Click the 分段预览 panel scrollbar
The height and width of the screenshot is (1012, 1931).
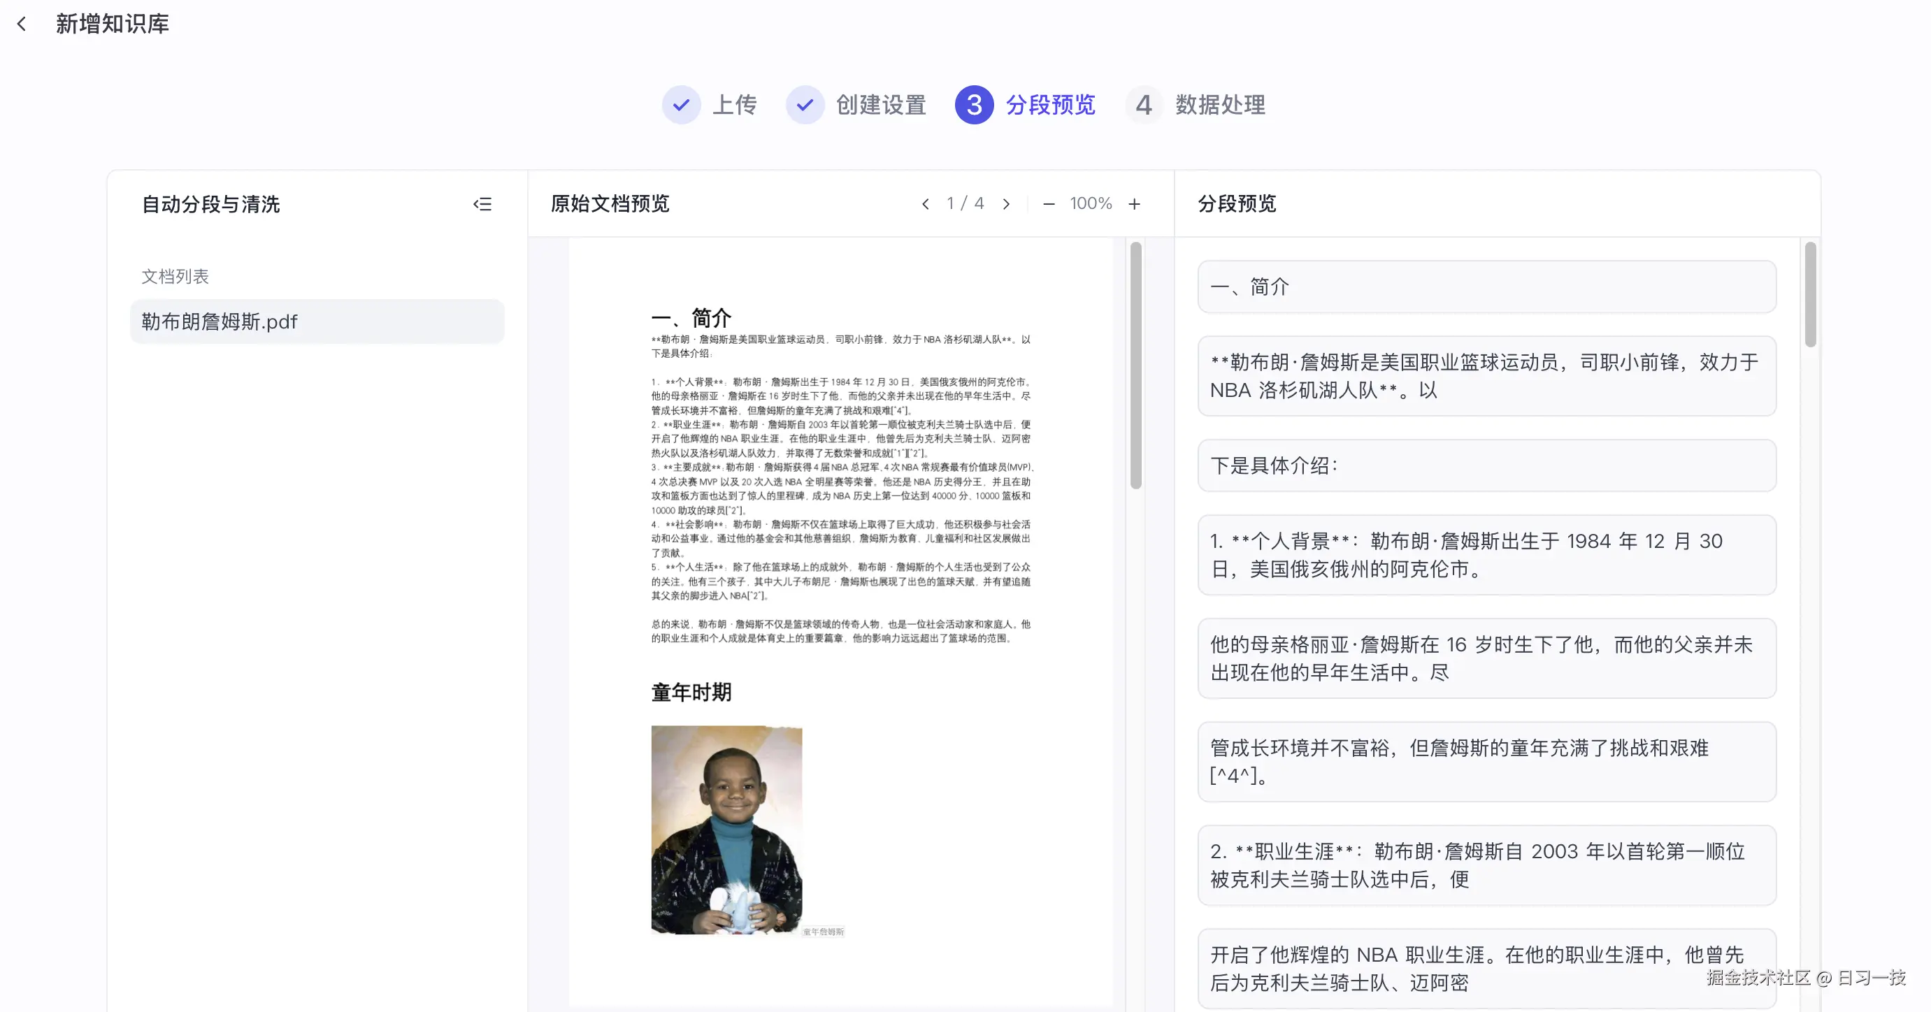point(1810,295)
